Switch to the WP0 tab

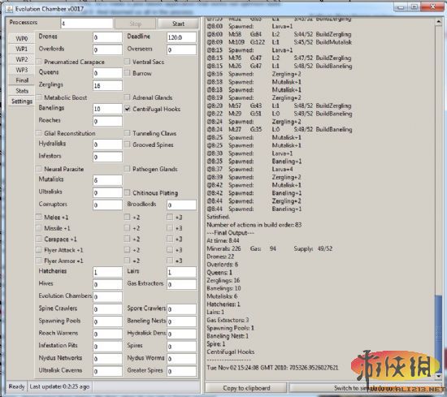[22, 38]
